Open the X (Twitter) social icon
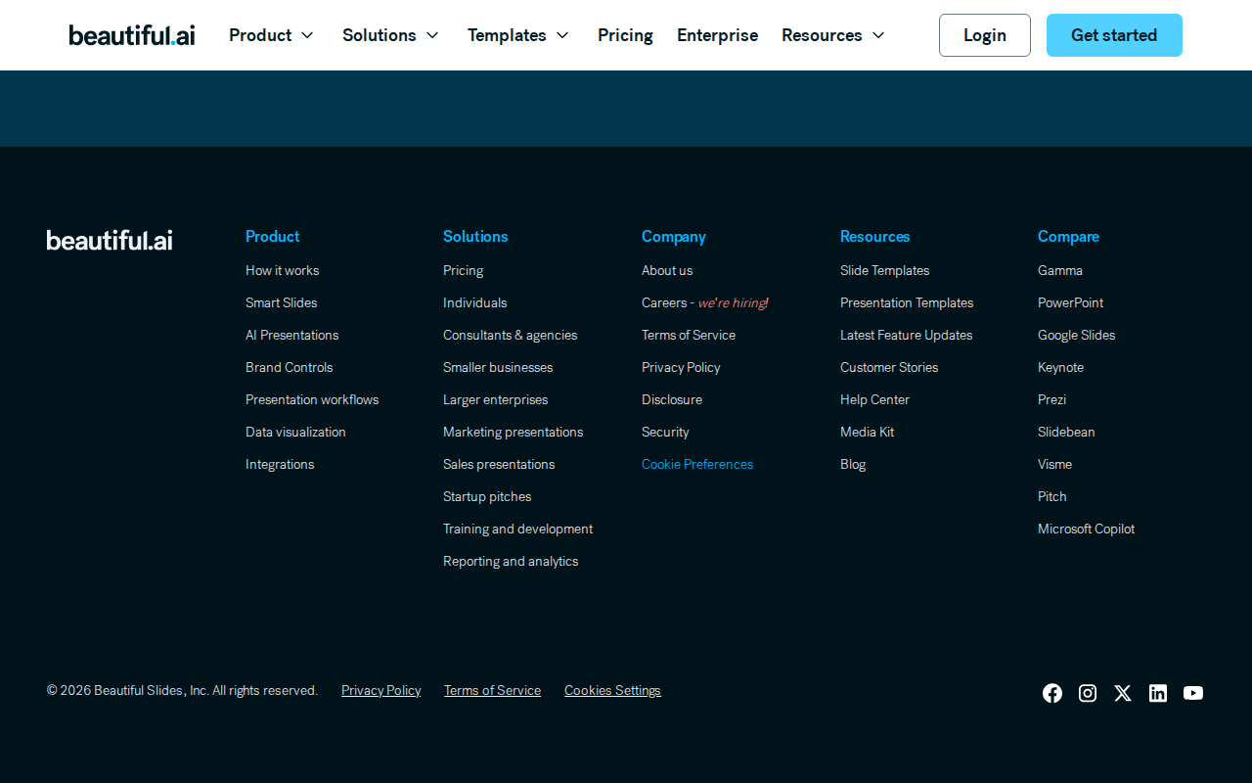Image resolution: width=1252 pixels, height=783 pixels. point(1123,693)
